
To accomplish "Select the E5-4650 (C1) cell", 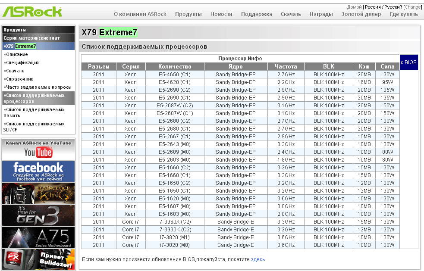I will coord(175,74).
